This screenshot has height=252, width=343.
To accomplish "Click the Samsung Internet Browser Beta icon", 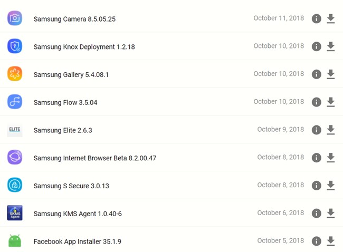I will tap(15, 157).
